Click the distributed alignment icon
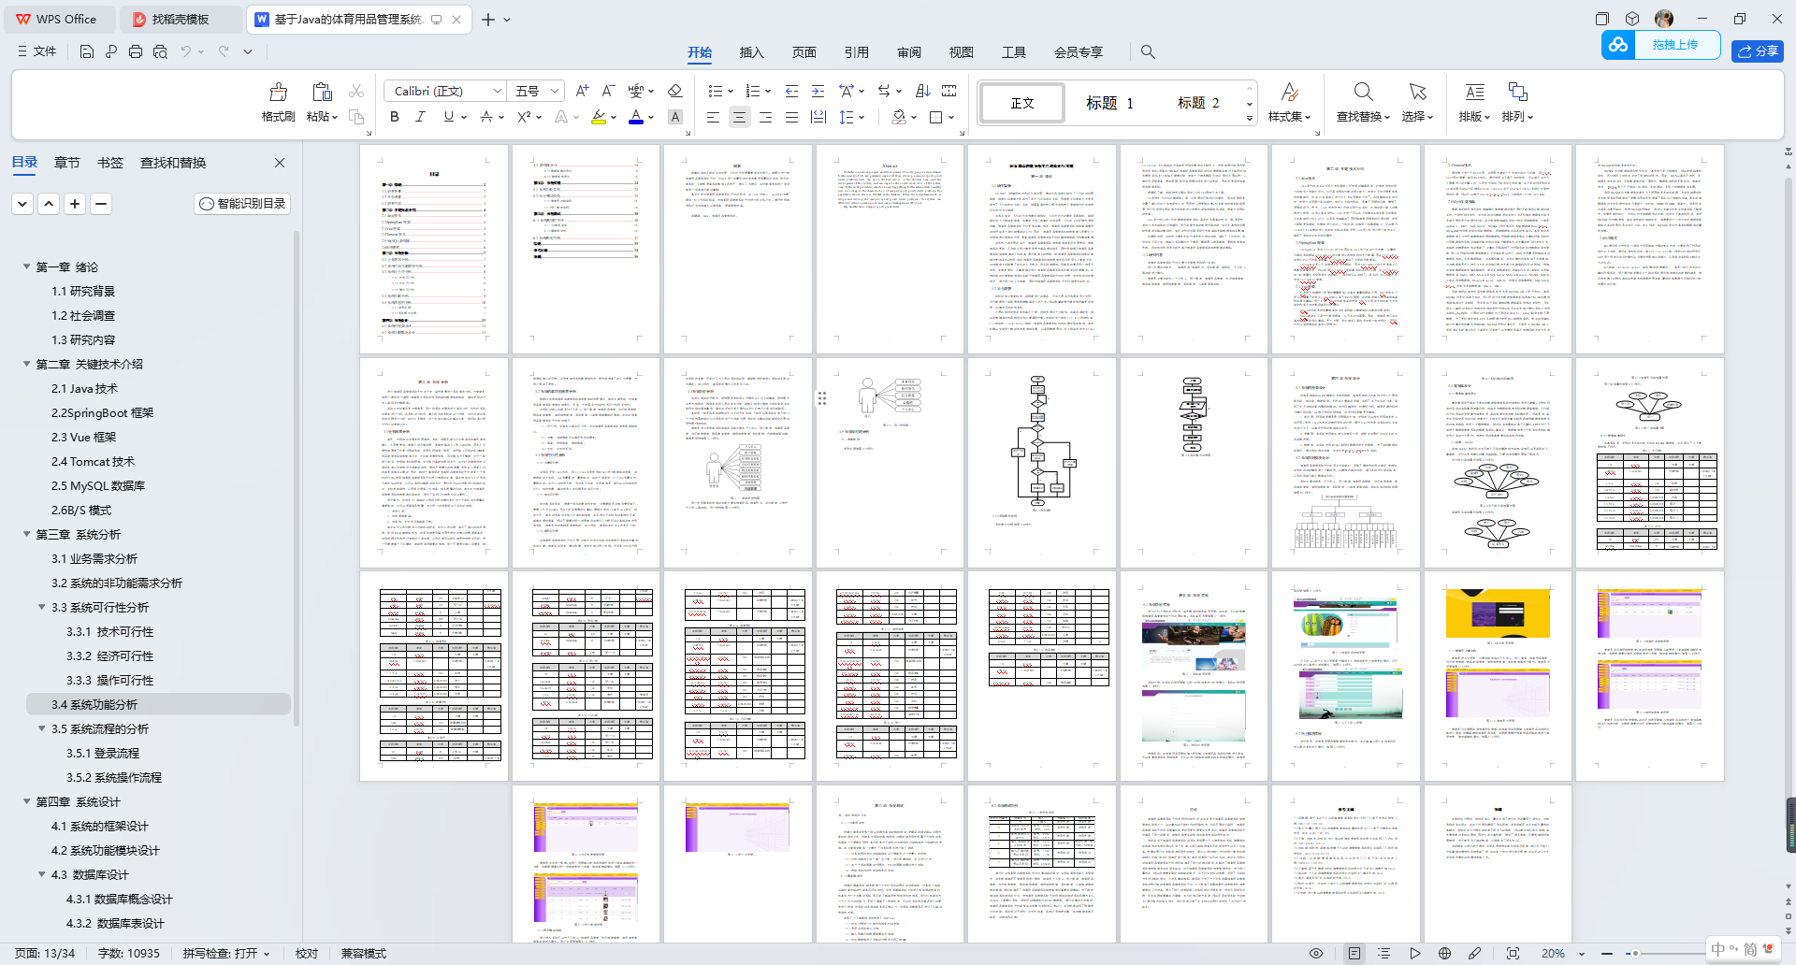1796x965 pixels. pyautogui.click(x=818, y=117)
